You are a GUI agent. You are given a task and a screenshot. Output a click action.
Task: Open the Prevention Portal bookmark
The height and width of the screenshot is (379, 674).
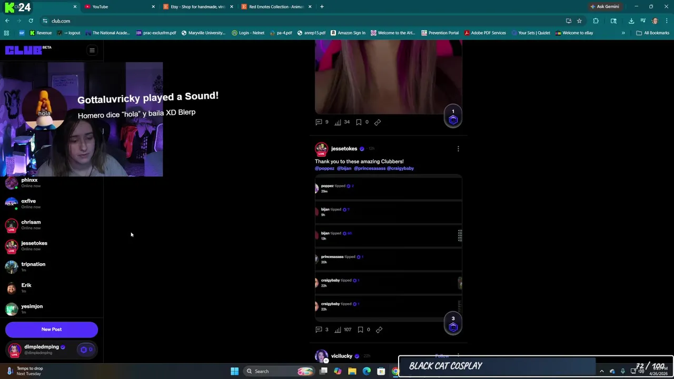click(440, 33)
